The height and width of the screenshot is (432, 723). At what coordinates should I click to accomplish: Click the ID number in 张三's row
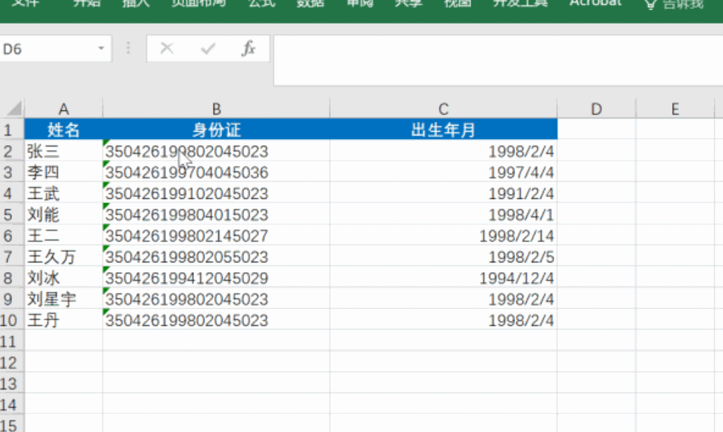click(187, 151)
